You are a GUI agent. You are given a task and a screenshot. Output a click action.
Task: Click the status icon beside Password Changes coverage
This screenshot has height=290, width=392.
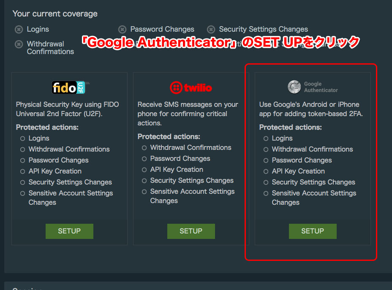pos(122,30)
